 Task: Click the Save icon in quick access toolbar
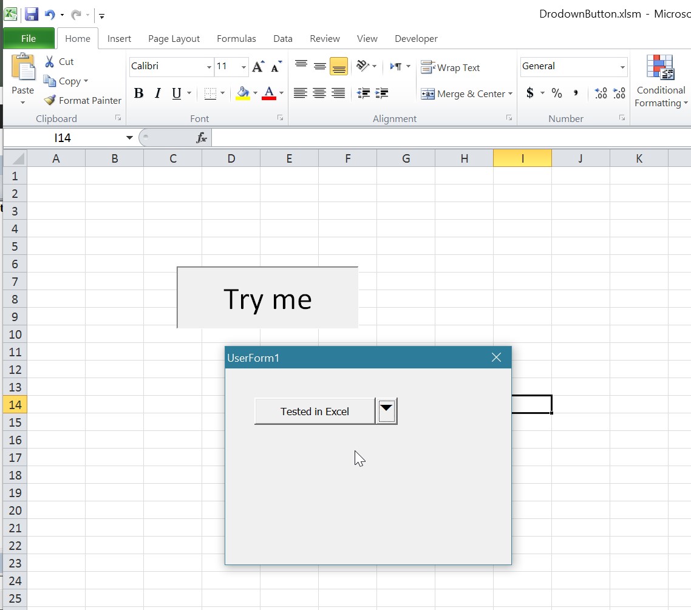(32, 15)
